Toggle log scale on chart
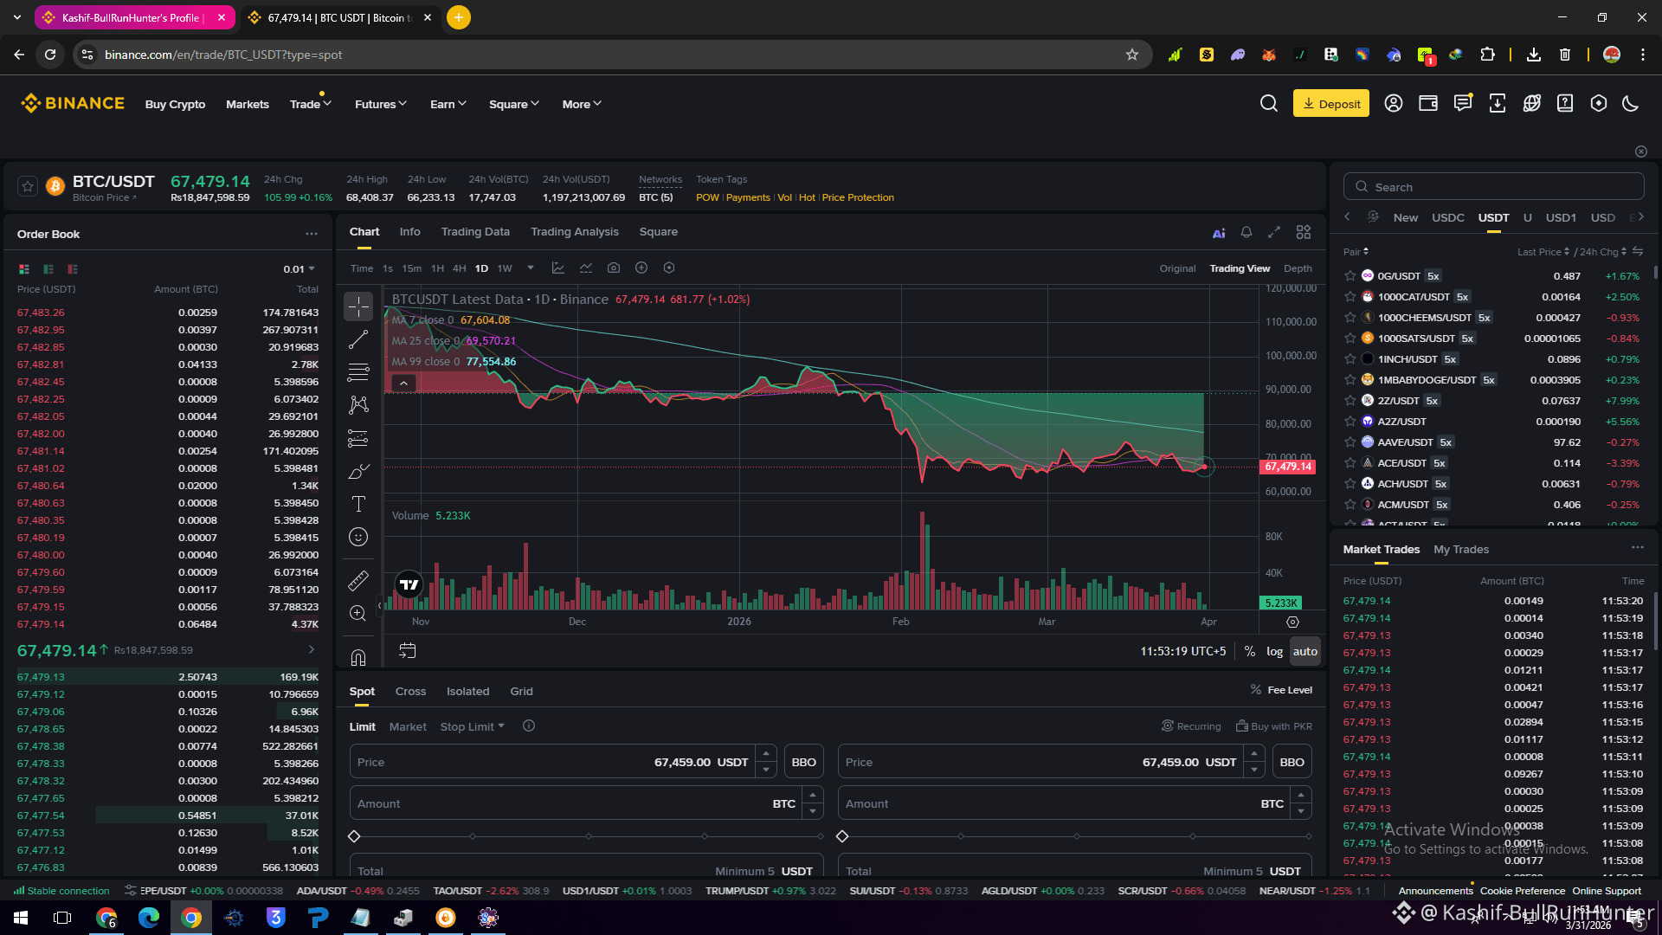The width and height of the screenshot is (1662, 935). [1274, 652]
